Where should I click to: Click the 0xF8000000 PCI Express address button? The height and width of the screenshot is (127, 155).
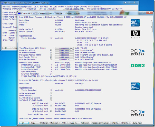(x=64, y=55)
